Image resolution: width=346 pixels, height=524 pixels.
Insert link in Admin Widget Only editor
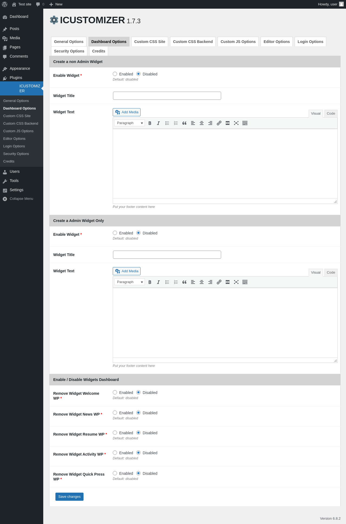(219, 282)
